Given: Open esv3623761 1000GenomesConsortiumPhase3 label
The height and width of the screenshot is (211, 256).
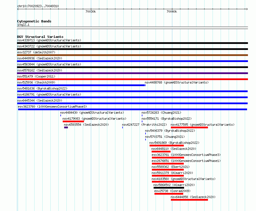Looking at the screenshot, I should 186,155.
